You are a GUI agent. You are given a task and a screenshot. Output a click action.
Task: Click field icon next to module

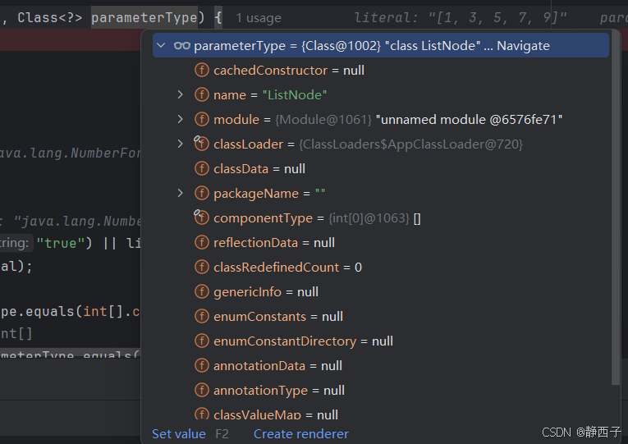tap(202, 119)
